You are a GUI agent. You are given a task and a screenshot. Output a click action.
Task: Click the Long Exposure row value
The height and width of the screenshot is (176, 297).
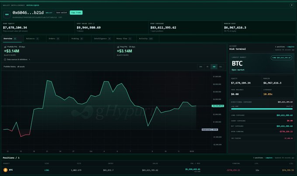pos(284,115)
